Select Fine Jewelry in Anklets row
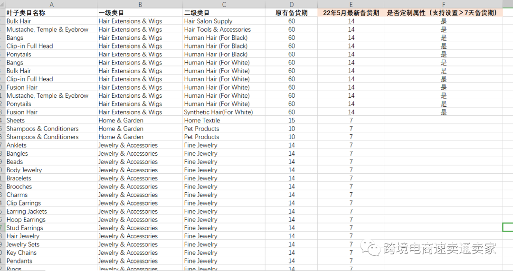This screenshot has height=271, width=513. point(224,145)
